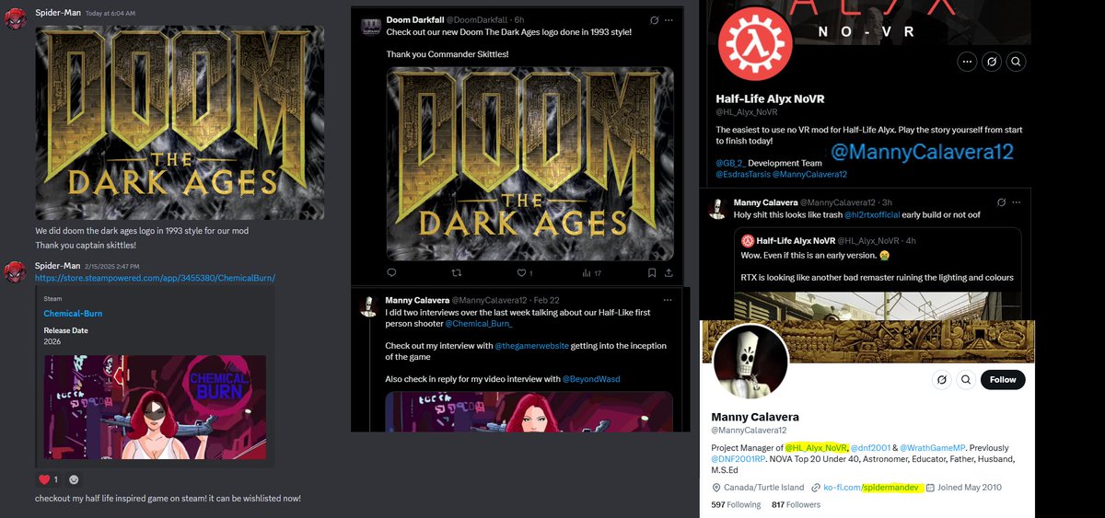Viewport: 1105px width, 518px height.
Task: Click Spider-Man avatar on today's Discord message
Action: (x=15, y=20)
